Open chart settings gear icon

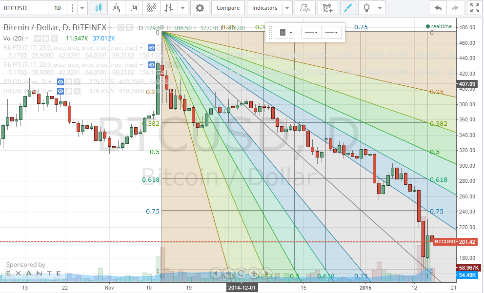tap(200, 8)
